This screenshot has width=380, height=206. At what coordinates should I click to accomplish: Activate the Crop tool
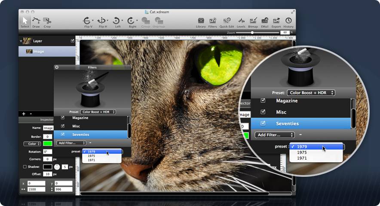point(47,21)
